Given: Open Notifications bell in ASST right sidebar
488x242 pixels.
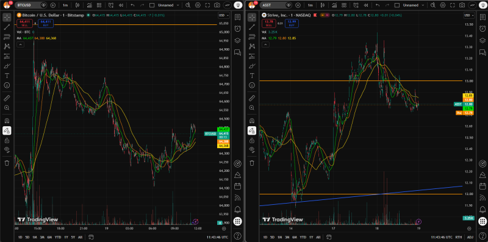Looking at the screenshot, I should 483,209.
